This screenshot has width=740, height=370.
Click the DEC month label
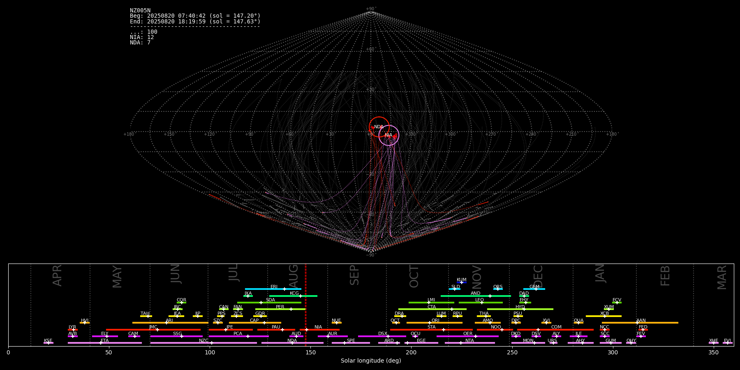[538, 276]
